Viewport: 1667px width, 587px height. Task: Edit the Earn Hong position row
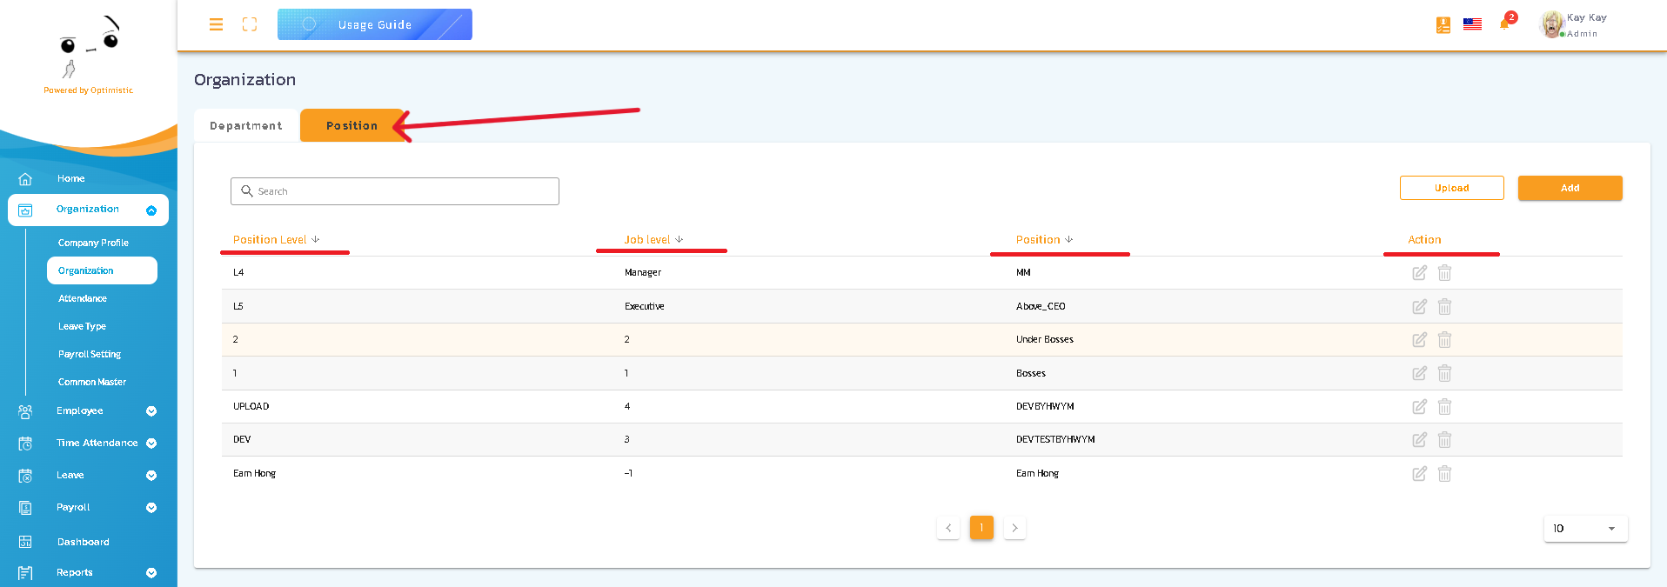[1419, 474]
